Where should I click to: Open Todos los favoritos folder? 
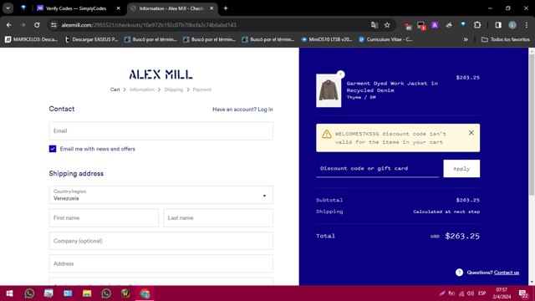(x=505, y=39)
